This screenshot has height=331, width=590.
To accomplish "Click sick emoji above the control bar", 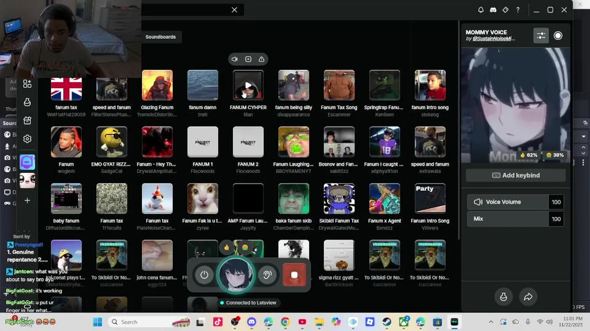I will pyautogui.click(x=245, y=247).
